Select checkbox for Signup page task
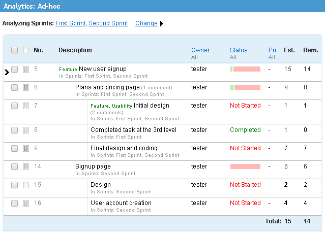The width and height of the screenshot is (325, 236). (15, 166)
